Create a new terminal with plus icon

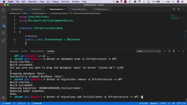pyautogui.click(x=164, y=51)
